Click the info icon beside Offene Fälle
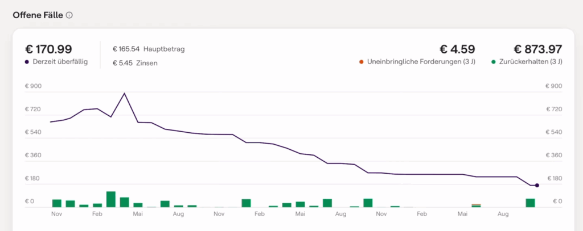 (69, 15)
